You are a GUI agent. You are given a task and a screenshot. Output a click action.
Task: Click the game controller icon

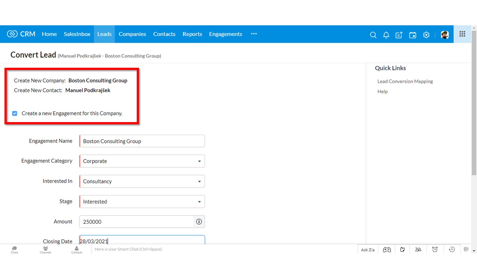(x=387, y=250)
